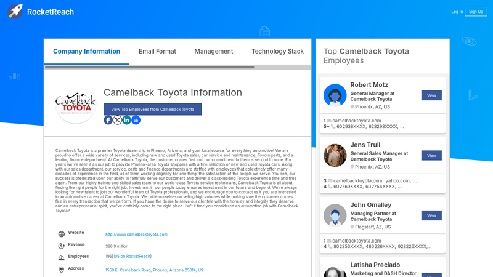Switch to the Email Format tab

point(157,51)
